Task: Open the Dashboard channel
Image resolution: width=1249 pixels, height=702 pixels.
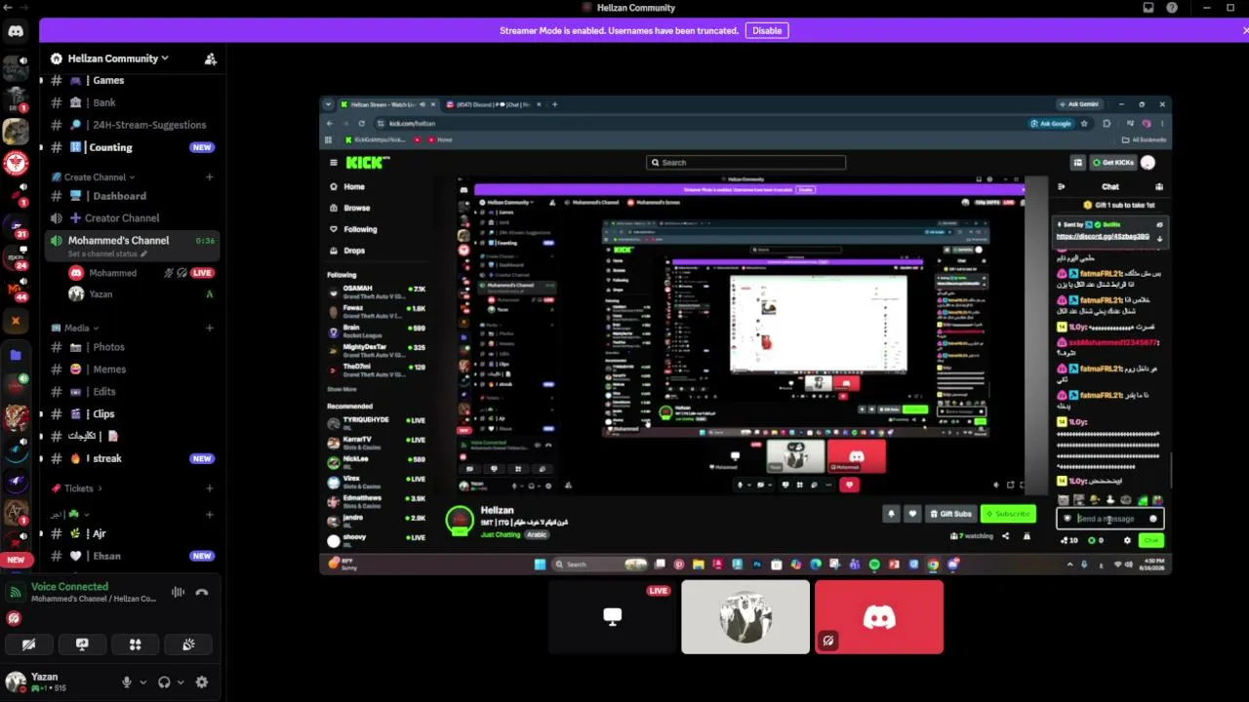Action: coord(133,196)
